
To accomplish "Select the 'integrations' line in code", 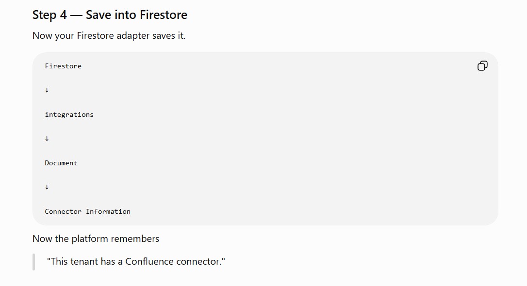I will pos(69,115).
